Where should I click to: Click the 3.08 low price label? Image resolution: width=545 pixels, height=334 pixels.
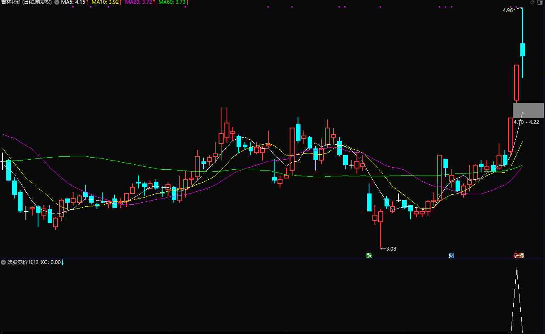click(x=391, y=249)
